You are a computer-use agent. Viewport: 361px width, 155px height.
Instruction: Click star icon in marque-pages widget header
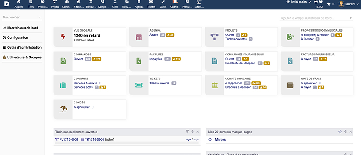click(340, 132)
